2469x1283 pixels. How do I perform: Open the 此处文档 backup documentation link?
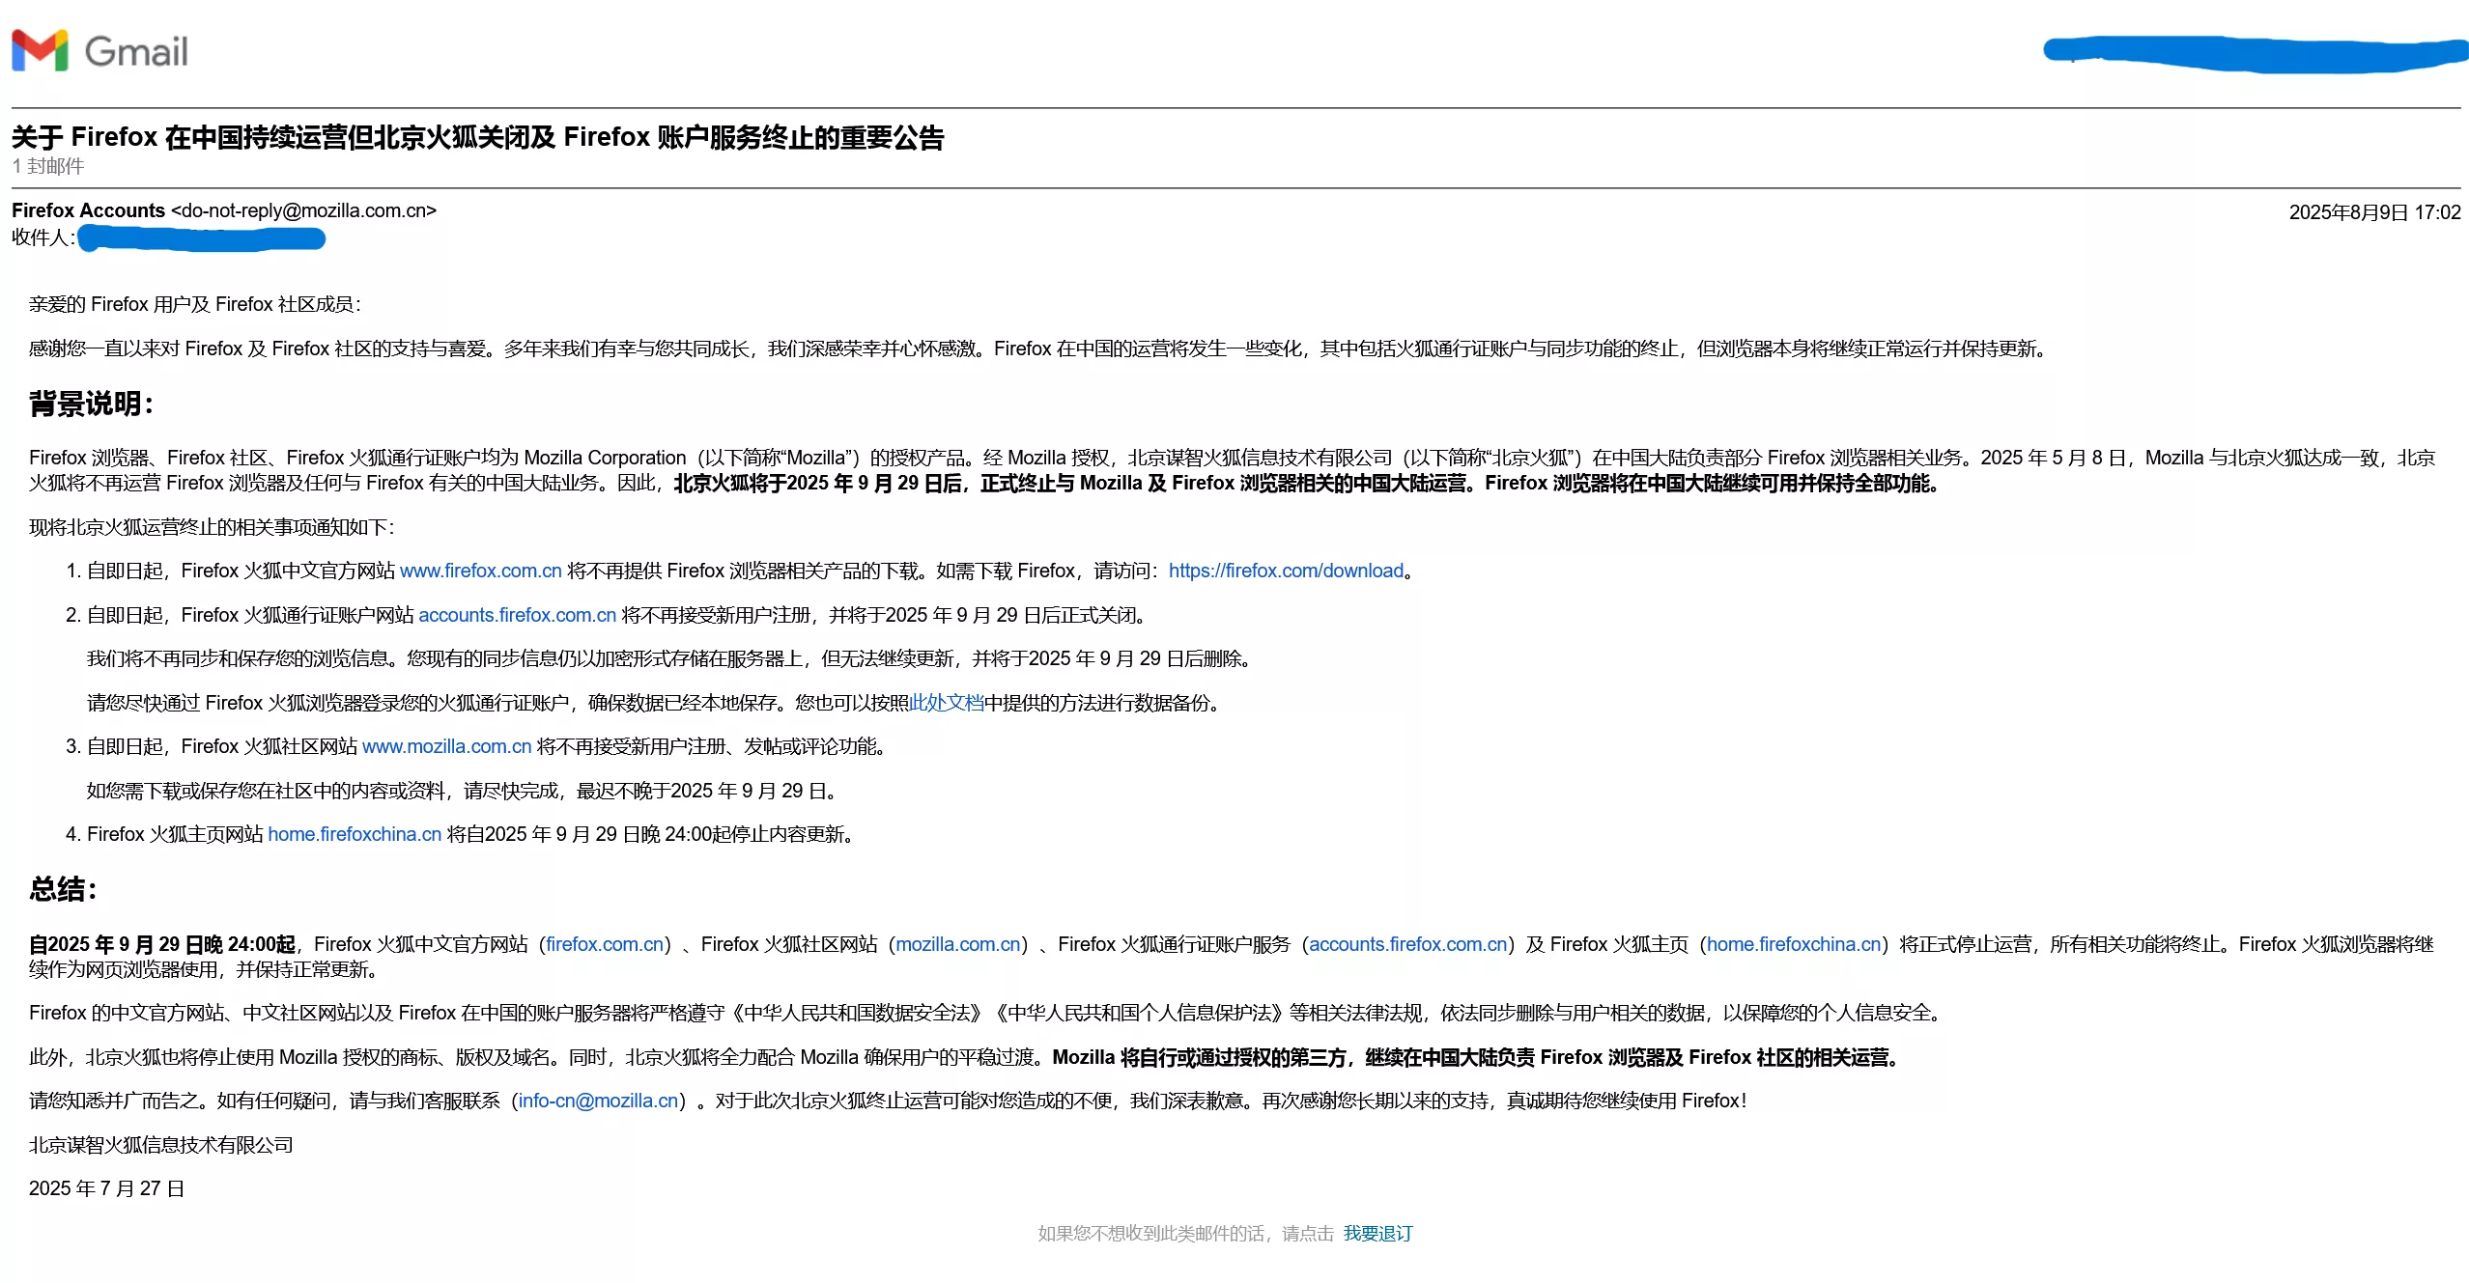point(946,703)
